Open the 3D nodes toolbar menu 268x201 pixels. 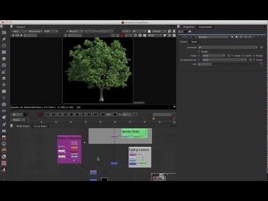pyautogui.click(x=4, y=92)
